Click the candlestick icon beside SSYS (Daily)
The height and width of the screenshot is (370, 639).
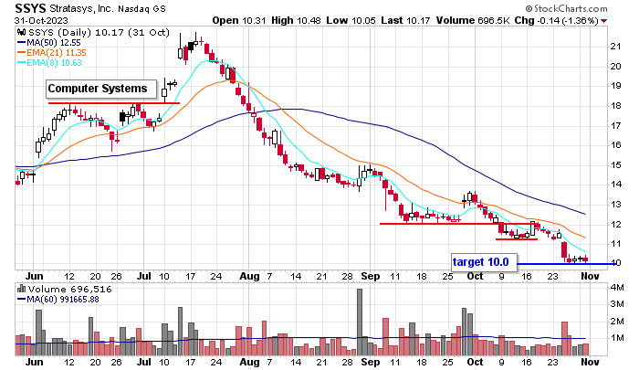[x=22, y=32]
